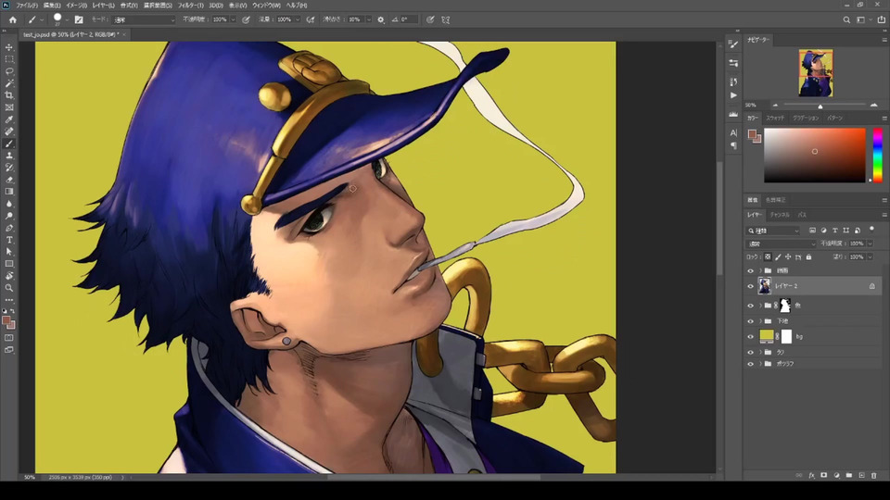
Task: Toggle visibility of top folder group
Action: 750,271
